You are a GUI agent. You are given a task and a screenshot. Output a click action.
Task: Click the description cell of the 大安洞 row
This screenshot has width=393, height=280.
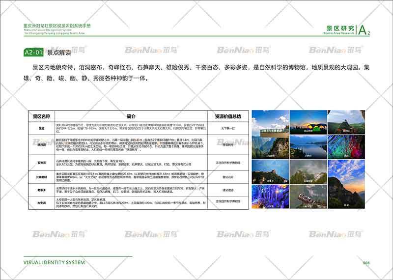pyautogui.click(x=131, y=203)
